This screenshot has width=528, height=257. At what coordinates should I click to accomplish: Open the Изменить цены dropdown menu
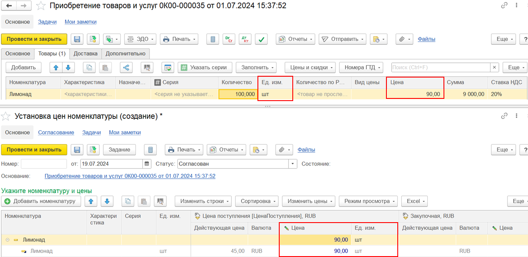tap(308, 201)
